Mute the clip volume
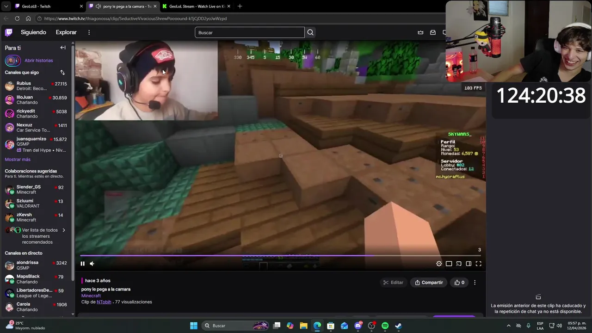Image resolution: width=592 pixels, height=333 pixels. pos(92,264)
